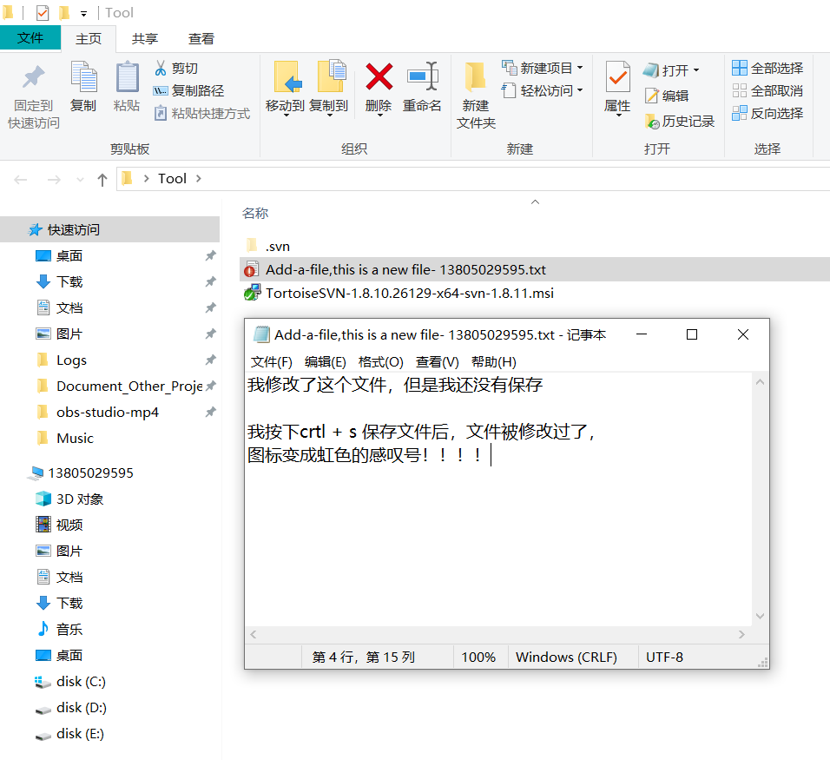The width and height of the screenshot is (830, 760).
Task: Switch to the Share (共享) tab
Action: 145,39
